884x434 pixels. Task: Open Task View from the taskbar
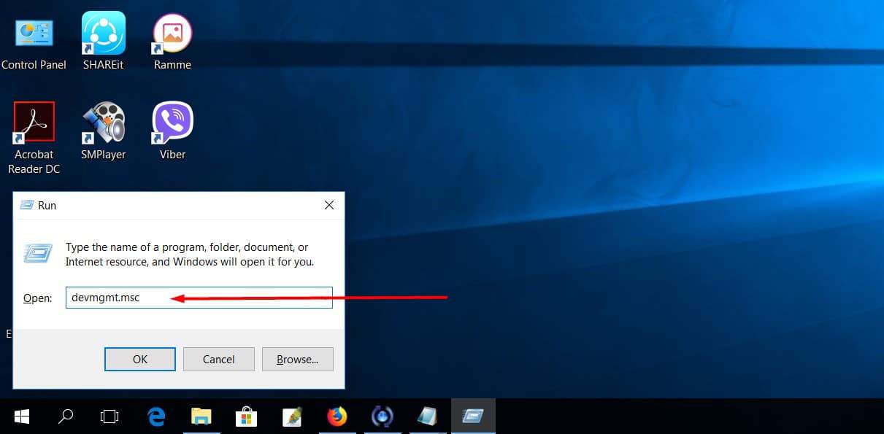point(109,416)
